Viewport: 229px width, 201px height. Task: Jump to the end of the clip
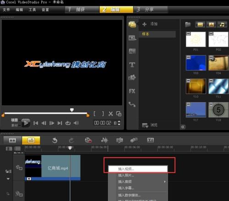tap(60, 123)
